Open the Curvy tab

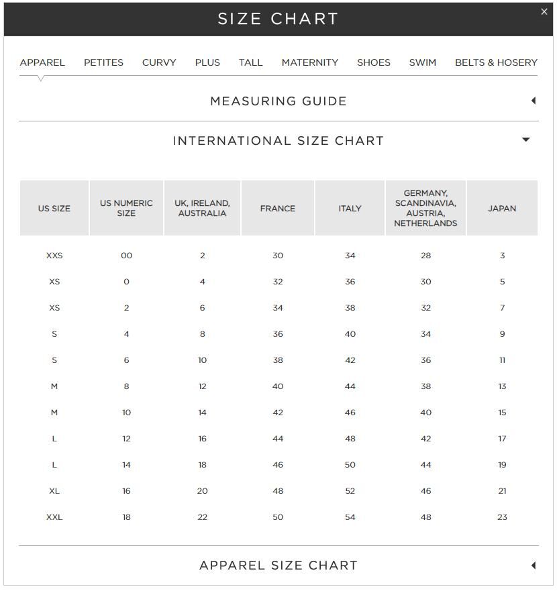click(x=159, y=62)
